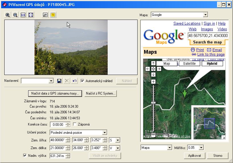The width and height of the screenshot is (233, 163).
Task: Save settings with the floppy disk icon
Action: [x=59, y=81]
